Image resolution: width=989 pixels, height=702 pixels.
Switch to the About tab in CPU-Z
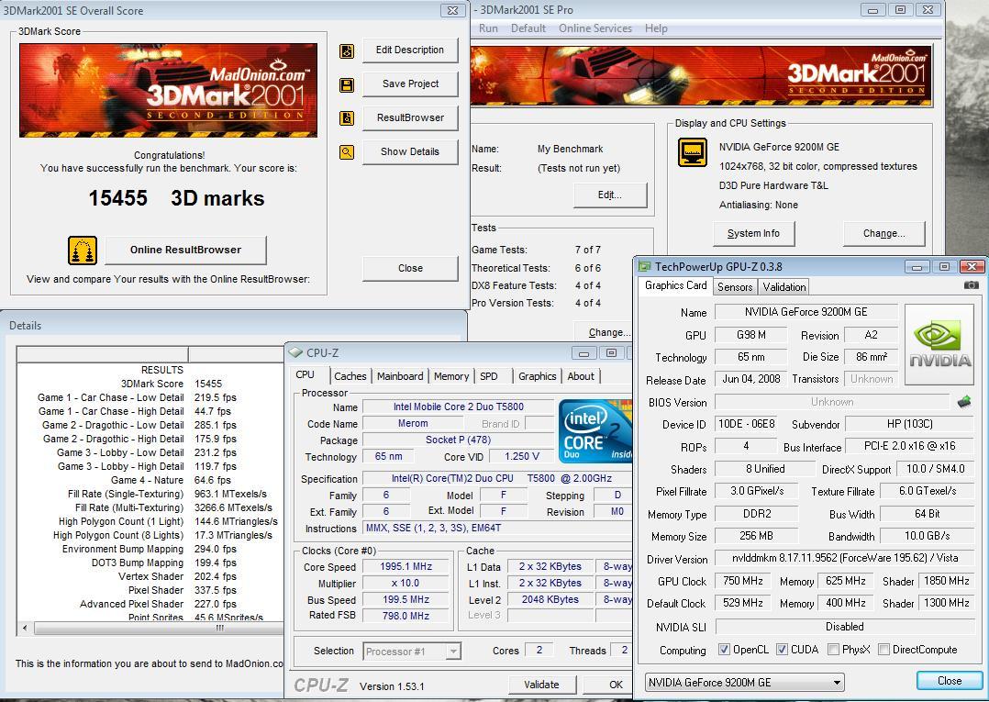[580, 376]
